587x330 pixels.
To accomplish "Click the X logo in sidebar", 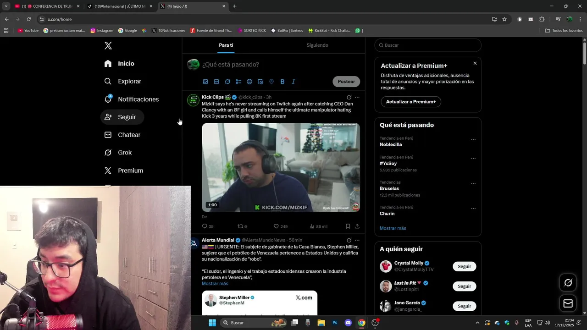I will pyautogui.click(x=108, y=45).
